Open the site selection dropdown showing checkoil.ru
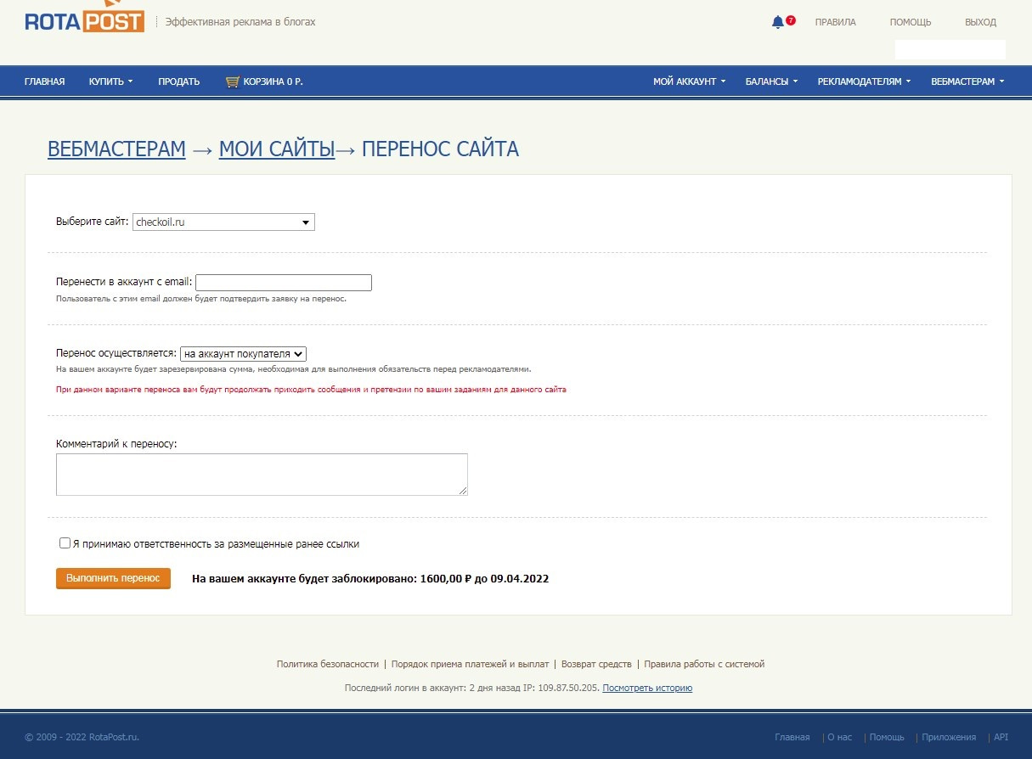1032x759 pixels. pos(223,222)
